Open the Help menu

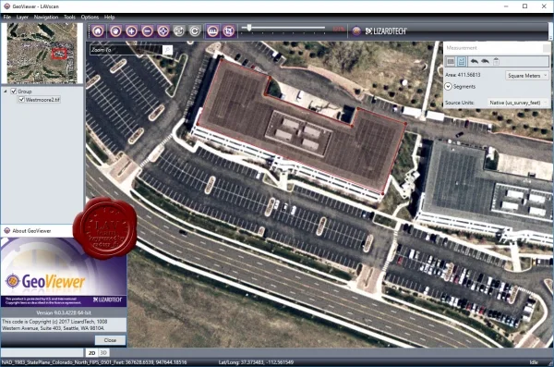click(x=109, y=17)
